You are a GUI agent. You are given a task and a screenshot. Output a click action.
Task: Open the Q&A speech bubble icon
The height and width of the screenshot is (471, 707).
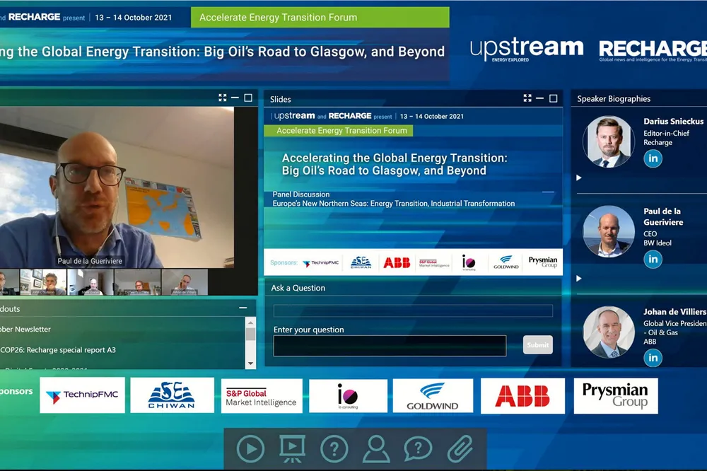point(418,449)
